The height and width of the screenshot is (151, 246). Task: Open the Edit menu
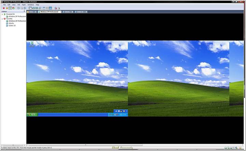pyautogui.click(x=9, y=5)
